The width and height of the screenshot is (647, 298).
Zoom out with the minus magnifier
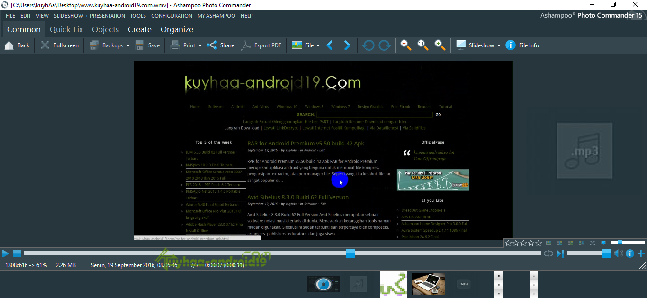click(406, 45)
